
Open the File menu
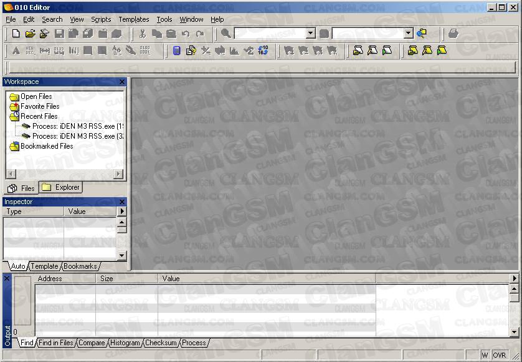(11, 19)
